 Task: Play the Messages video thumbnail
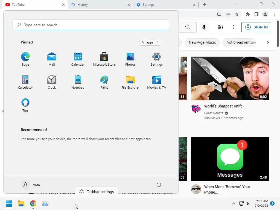pyautogui.click(x=230, y=159)
